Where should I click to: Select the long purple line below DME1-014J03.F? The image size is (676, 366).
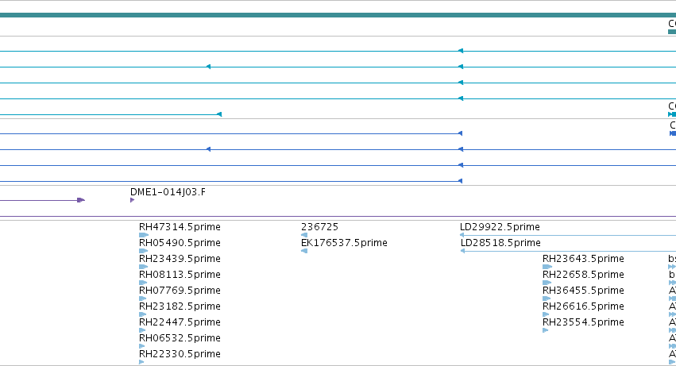[338, 217]
